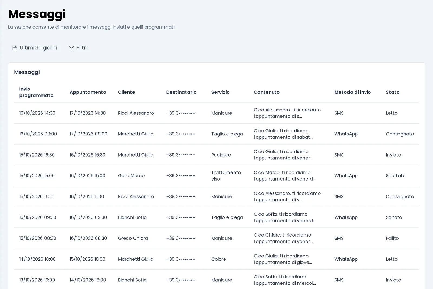The image size is (433, 289).
Task: Click the 13/10/2026 16:00 scheduled send cell
Action: coord(37,280)
